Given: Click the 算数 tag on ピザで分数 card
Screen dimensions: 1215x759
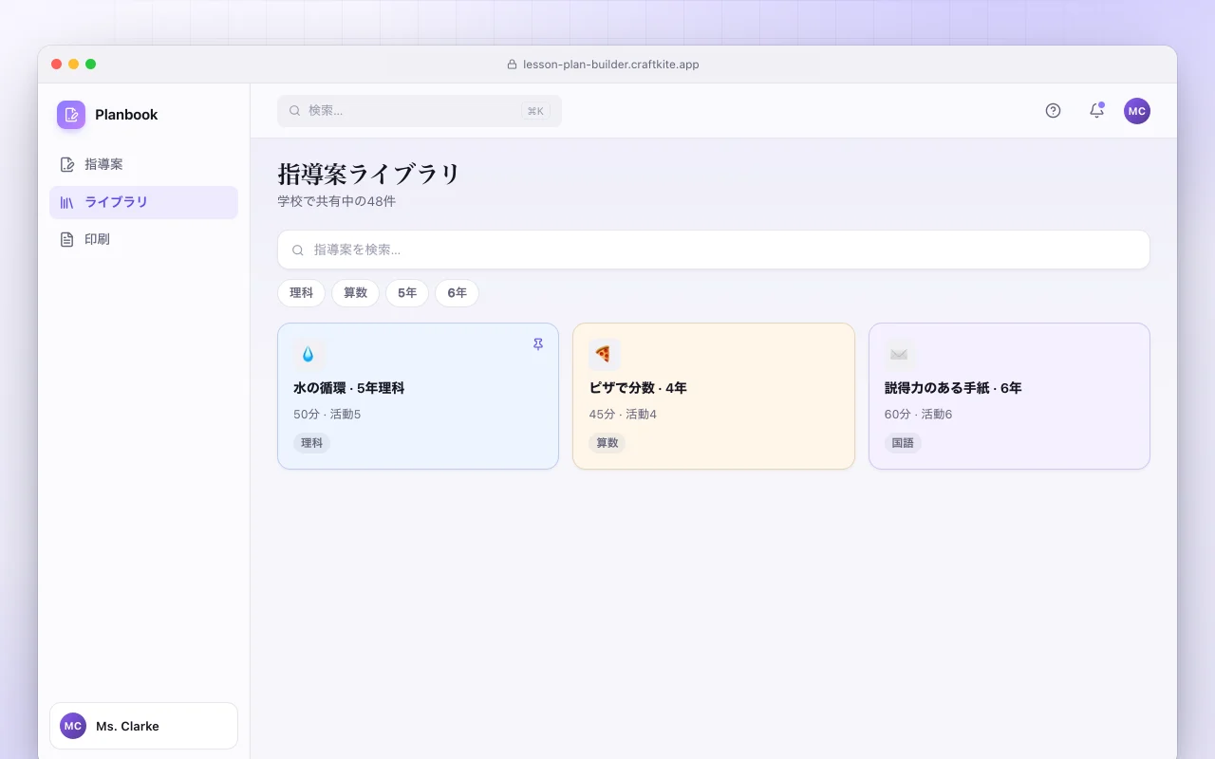Looking at the screenshot, I should point(607,443).
